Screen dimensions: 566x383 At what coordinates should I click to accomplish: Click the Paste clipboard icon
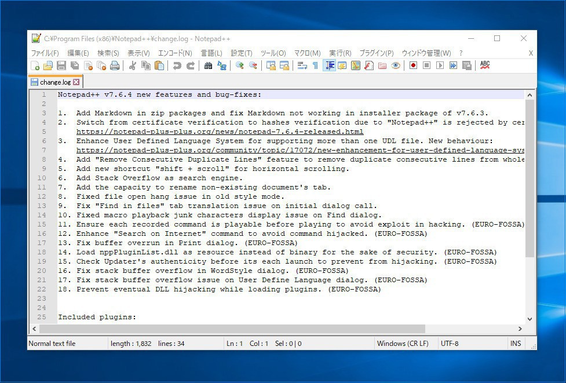pyautogui.click(x=159, y=65)
